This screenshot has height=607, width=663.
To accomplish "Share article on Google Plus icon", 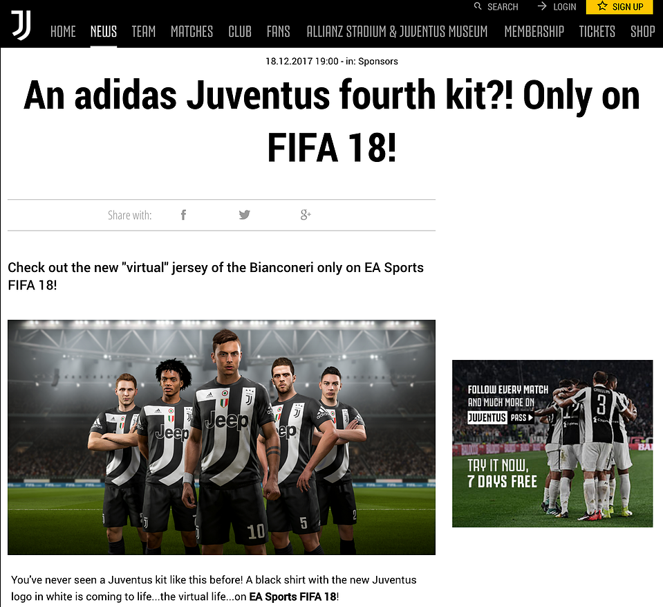I will [x=306, y=215].
